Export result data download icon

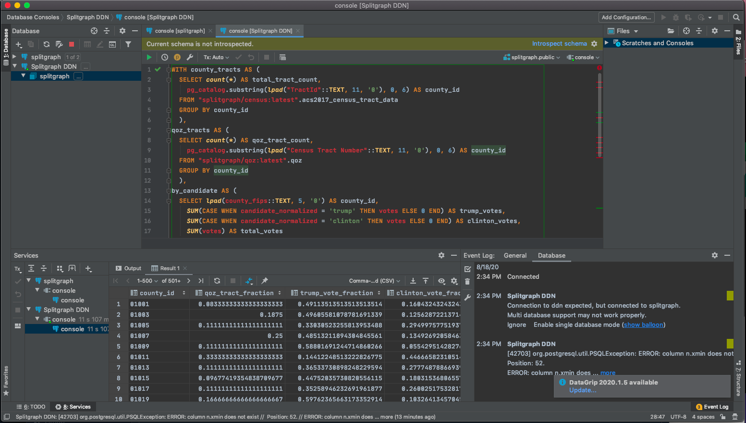[413, 281]
